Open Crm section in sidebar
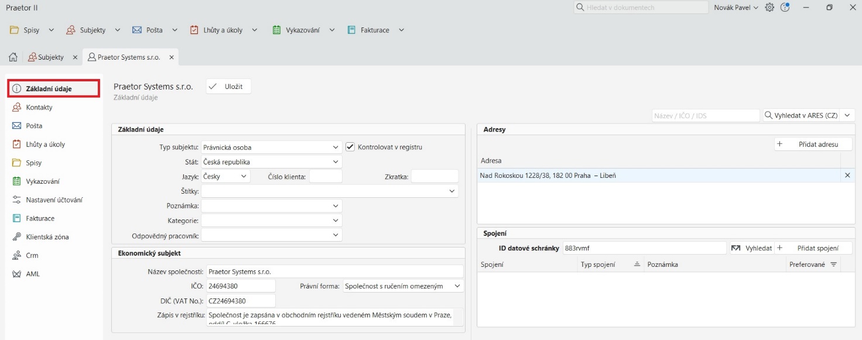The width and height of the screenshot is (862, 340). (x=32, y=256)
